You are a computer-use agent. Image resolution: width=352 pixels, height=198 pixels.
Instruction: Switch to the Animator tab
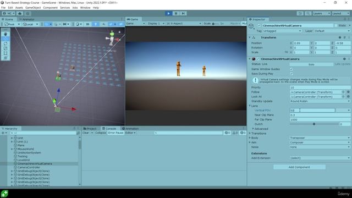(27, 19)
